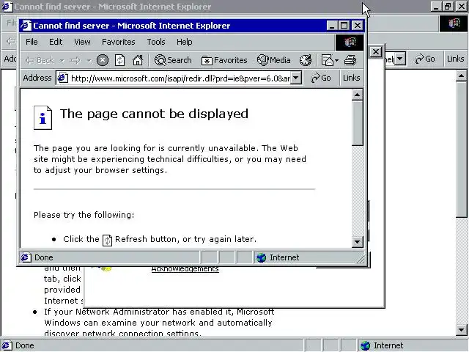Open the Tools menu
The image size is (469, 352).
pyautogui.click(x=156, y=42)
